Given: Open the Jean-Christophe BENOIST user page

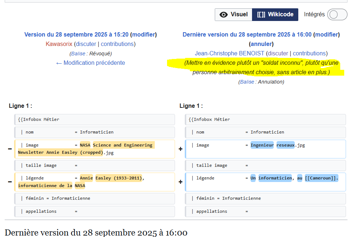Looking at the screenshot, I should pyautogui.click(x=230, y=54).
